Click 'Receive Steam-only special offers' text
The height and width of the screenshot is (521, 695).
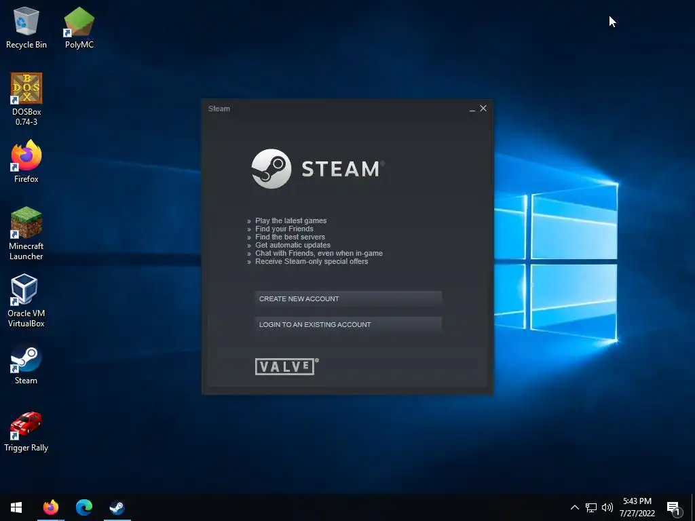point(312,261)
